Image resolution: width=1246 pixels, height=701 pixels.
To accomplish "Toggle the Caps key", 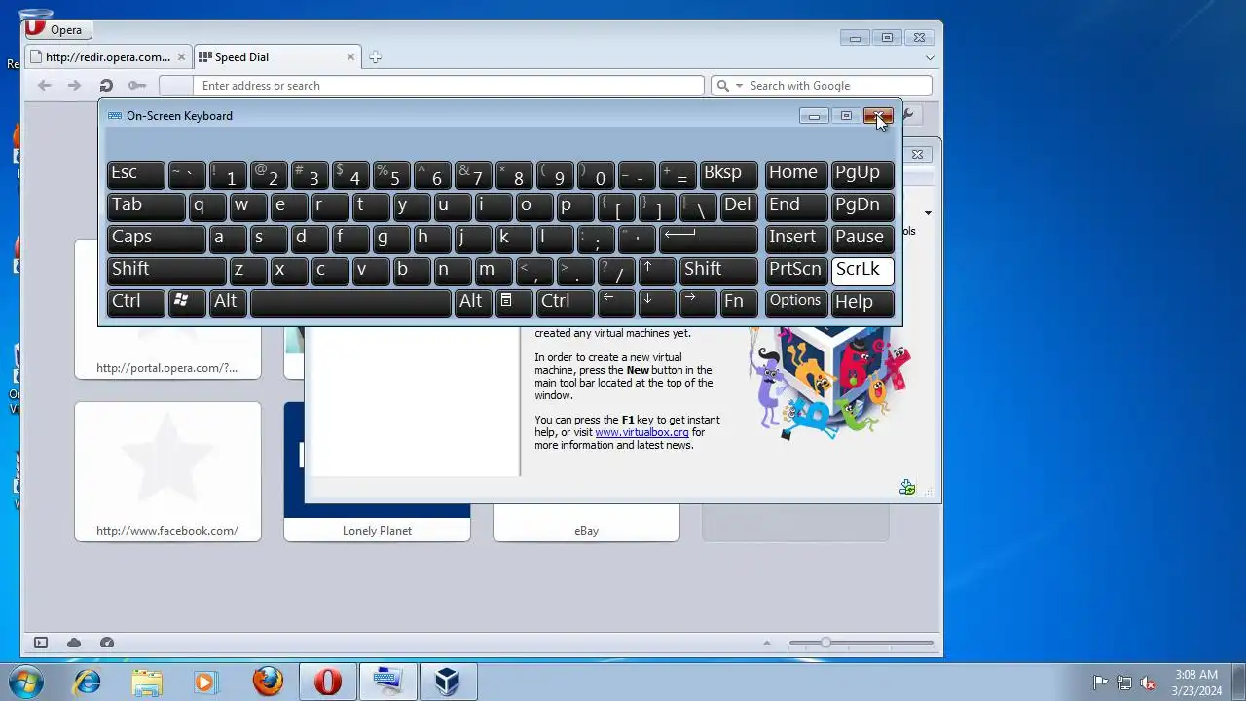I will pos(156,238).
